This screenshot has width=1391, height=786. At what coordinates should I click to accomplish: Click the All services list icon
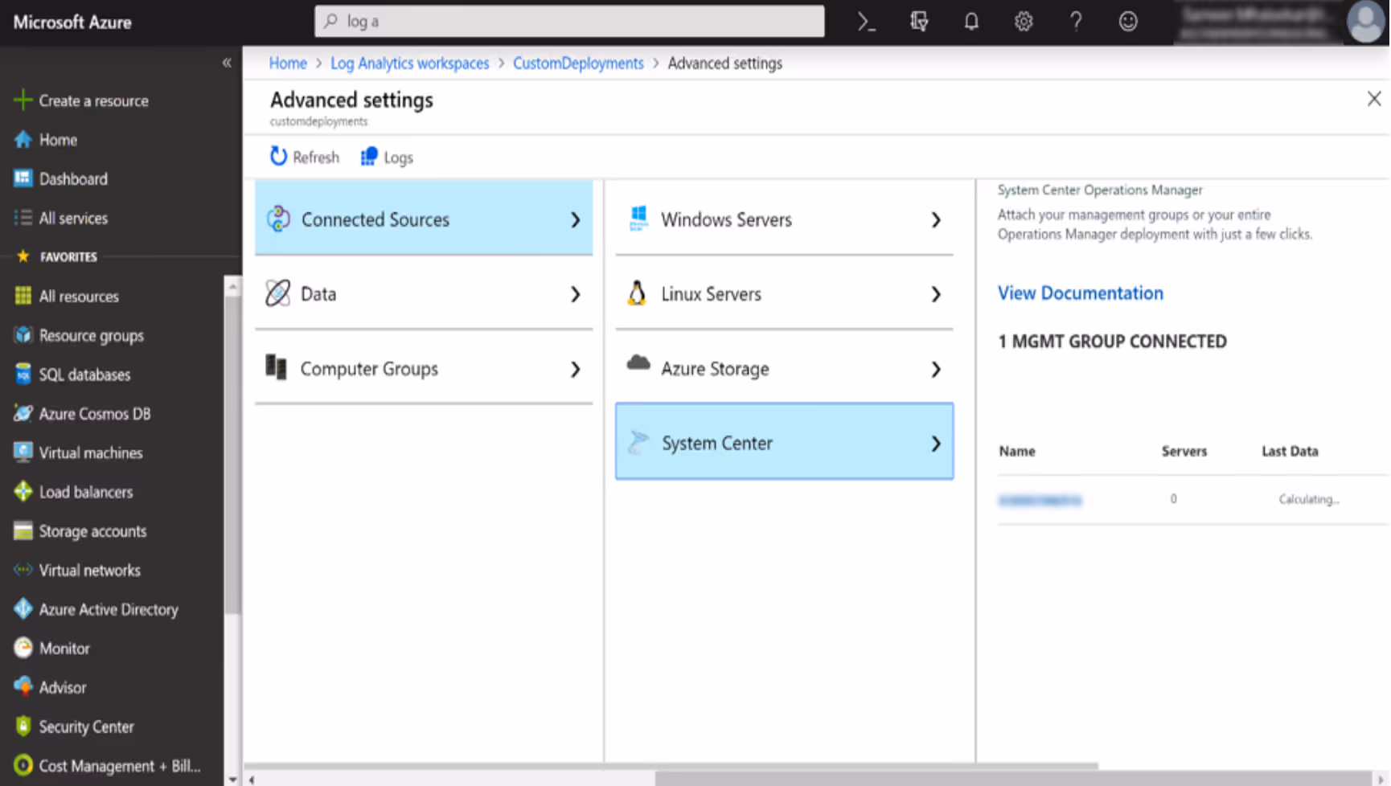pos(23,218)
